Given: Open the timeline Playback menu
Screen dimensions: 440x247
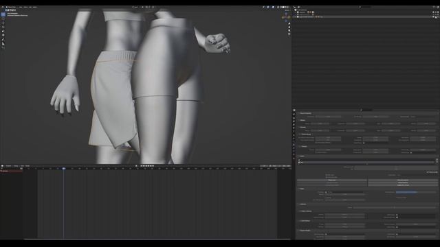Looking at the screenshot, I should [x=8, y=166].
